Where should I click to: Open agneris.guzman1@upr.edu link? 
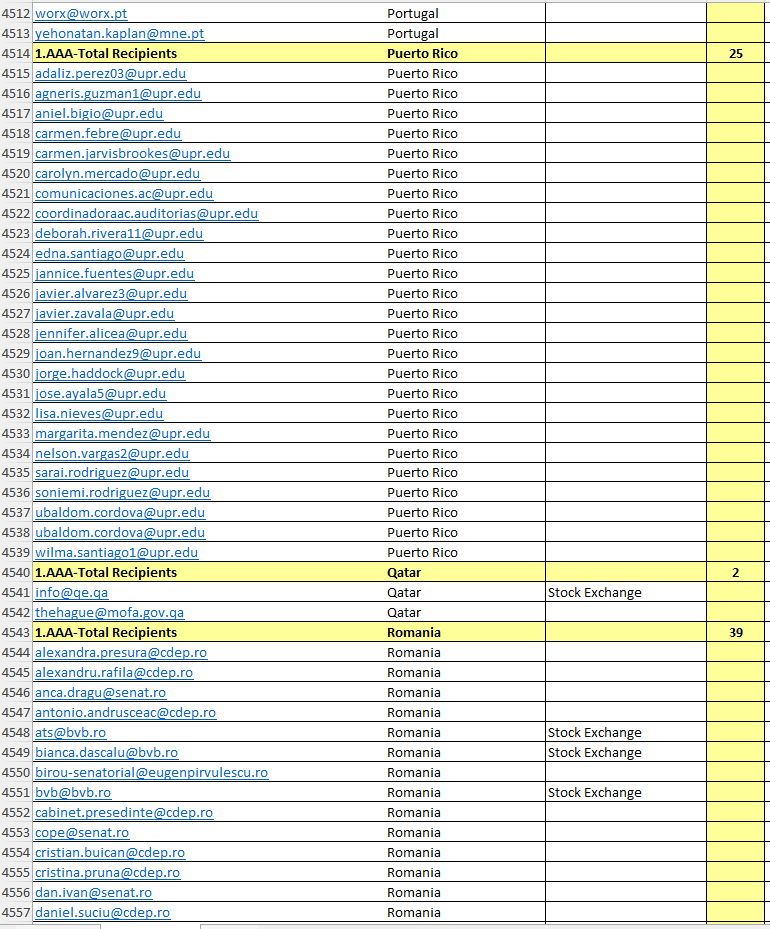point(118,94)
